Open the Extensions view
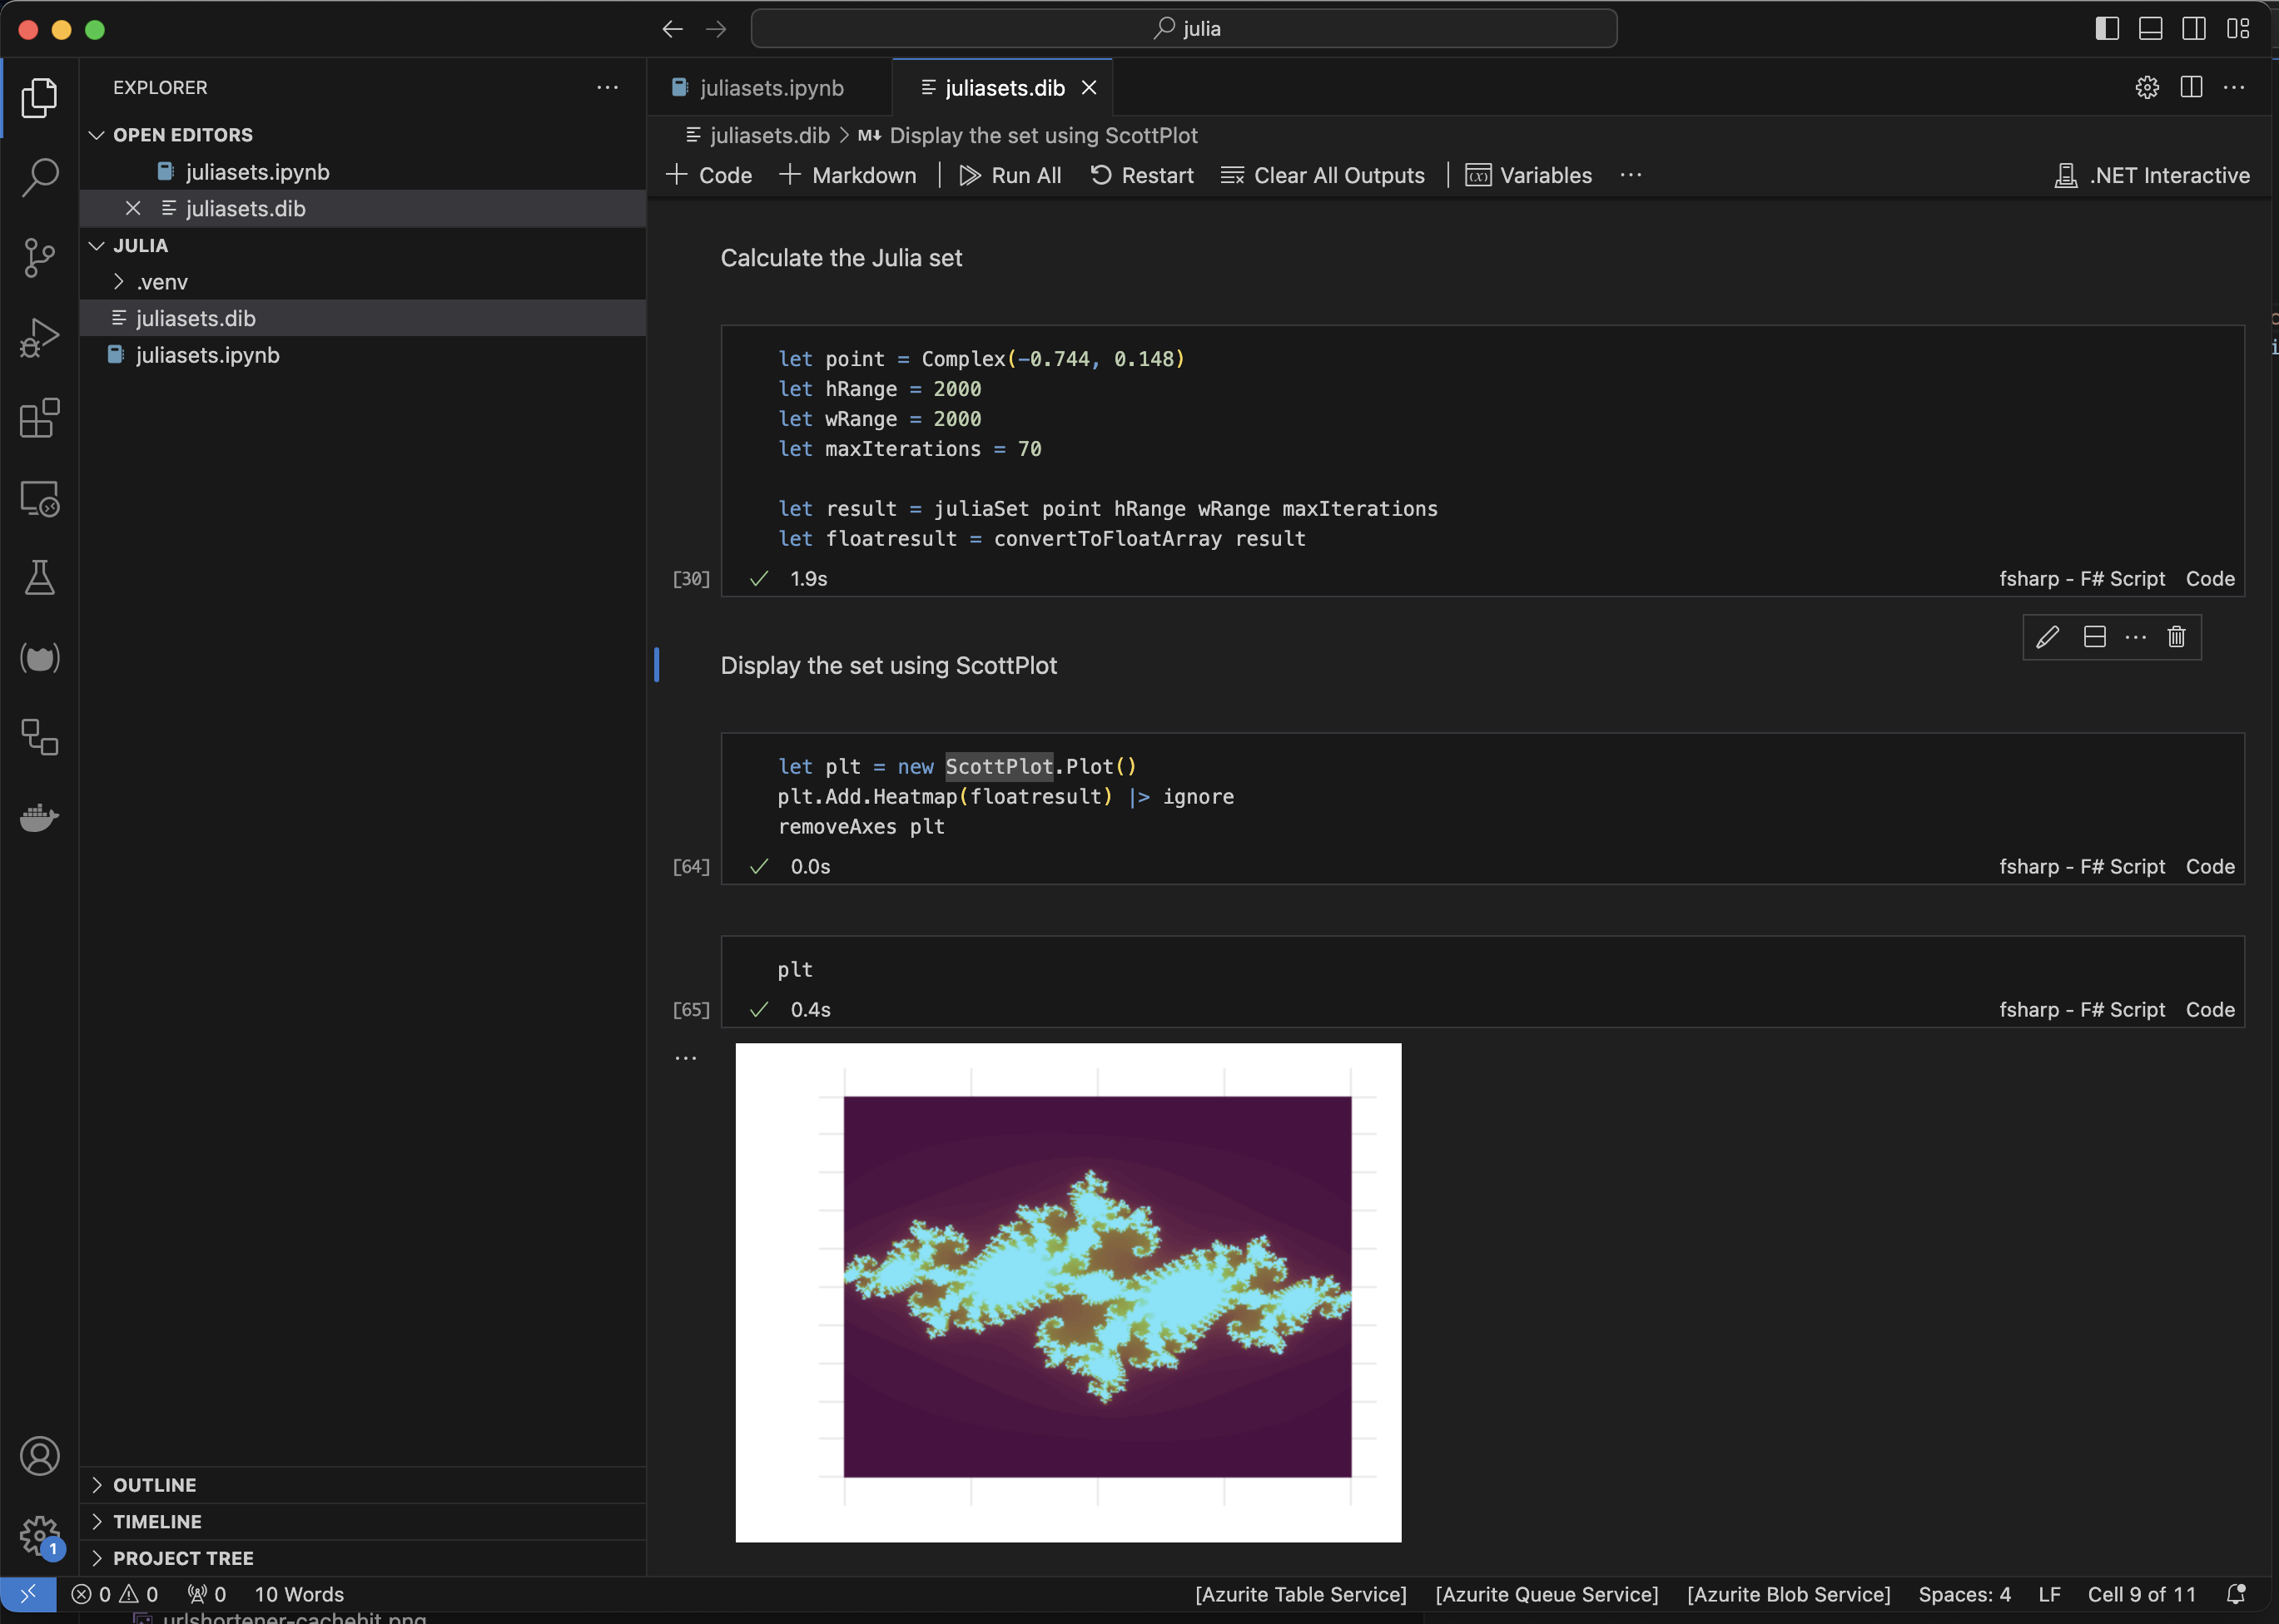 (39, 418)
